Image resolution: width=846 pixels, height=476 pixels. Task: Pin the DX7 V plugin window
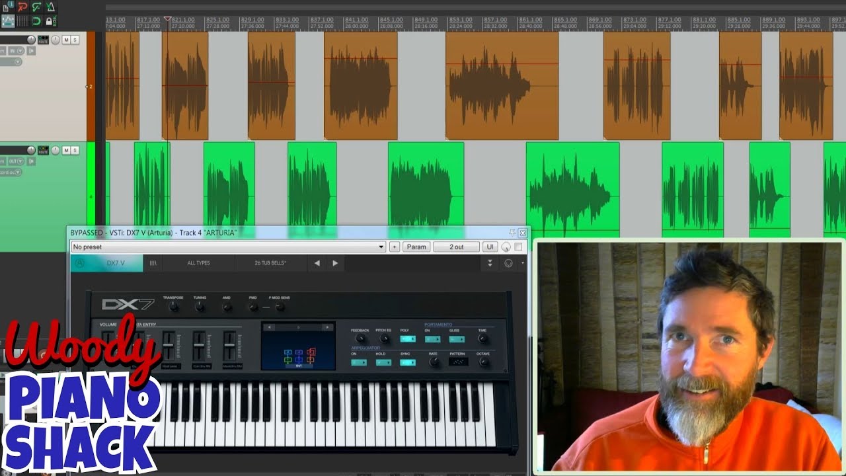[512, 233]
